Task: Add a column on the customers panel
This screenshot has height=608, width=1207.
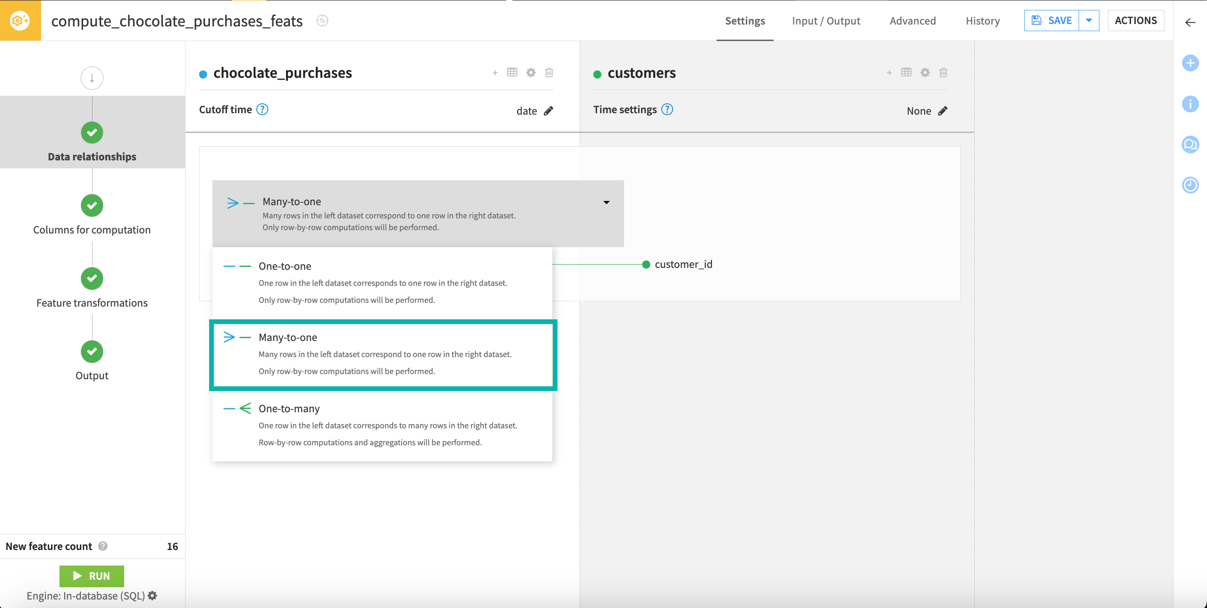Action: (x=889, y=73)
